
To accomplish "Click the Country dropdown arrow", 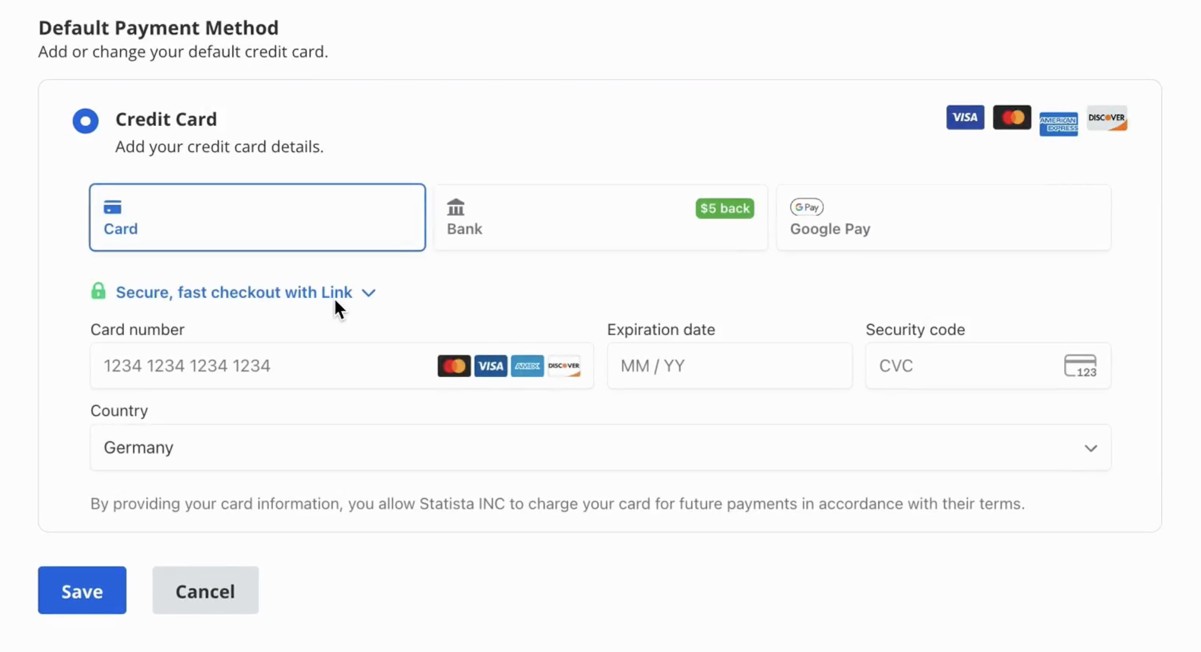I will [x=1091, y=448].
